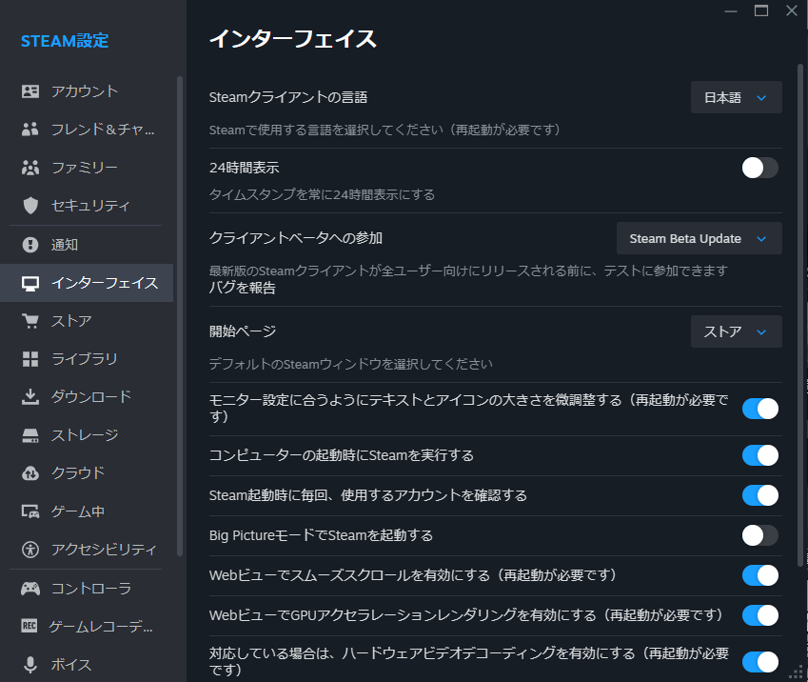Viewport: 808px width, 682px height.
Task: Toggle コンピューターの起動時にSteamを実行する
Action: click(760, 455)
